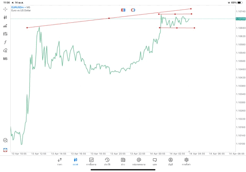The width and height of the screenshot is (246, 172).
Task: Open the indicators function icon
Action: coord(5,42)
